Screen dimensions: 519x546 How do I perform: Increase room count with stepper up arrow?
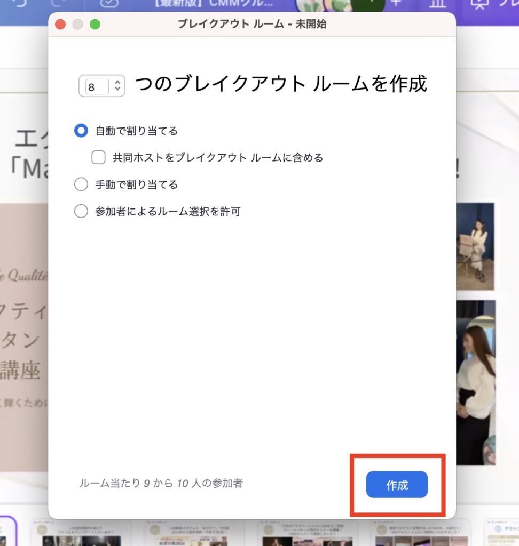click(x=118, y=82)
